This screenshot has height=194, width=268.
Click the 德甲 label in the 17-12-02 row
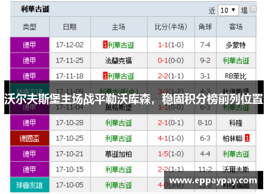(x=29, y=45)
